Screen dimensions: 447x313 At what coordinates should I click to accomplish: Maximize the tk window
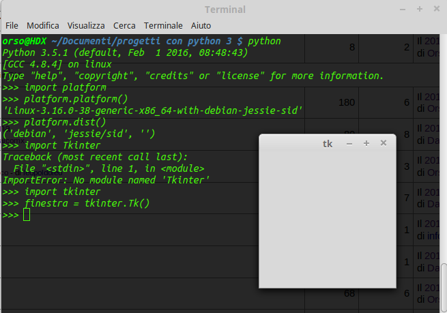tap(366, 143)
